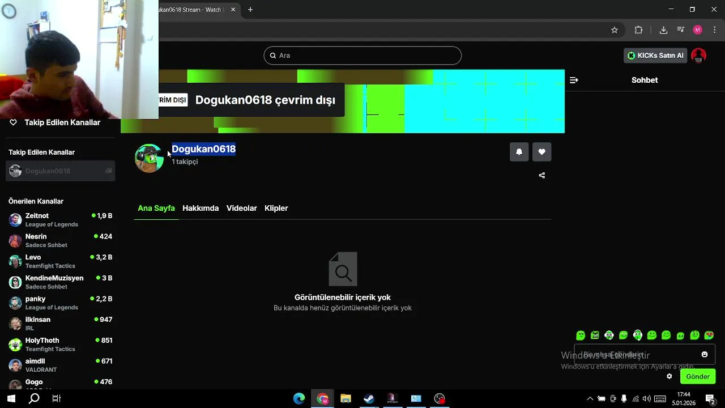Click the heart follow icon on channel

click(x=542, y=152)
